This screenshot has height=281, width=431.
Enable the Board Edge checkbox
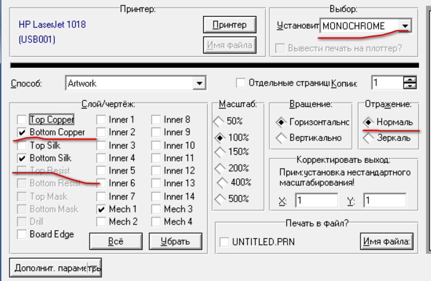click(x=22, y=234)
